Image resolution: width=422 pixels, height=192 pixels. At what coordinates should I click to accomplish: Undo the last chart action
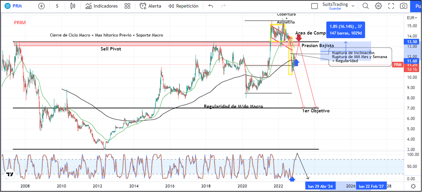[x=211, y=6]
